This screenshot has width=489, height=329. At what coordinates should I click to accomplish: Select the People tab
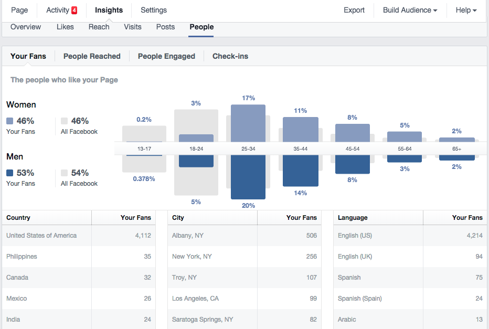[x=201, y=27]
